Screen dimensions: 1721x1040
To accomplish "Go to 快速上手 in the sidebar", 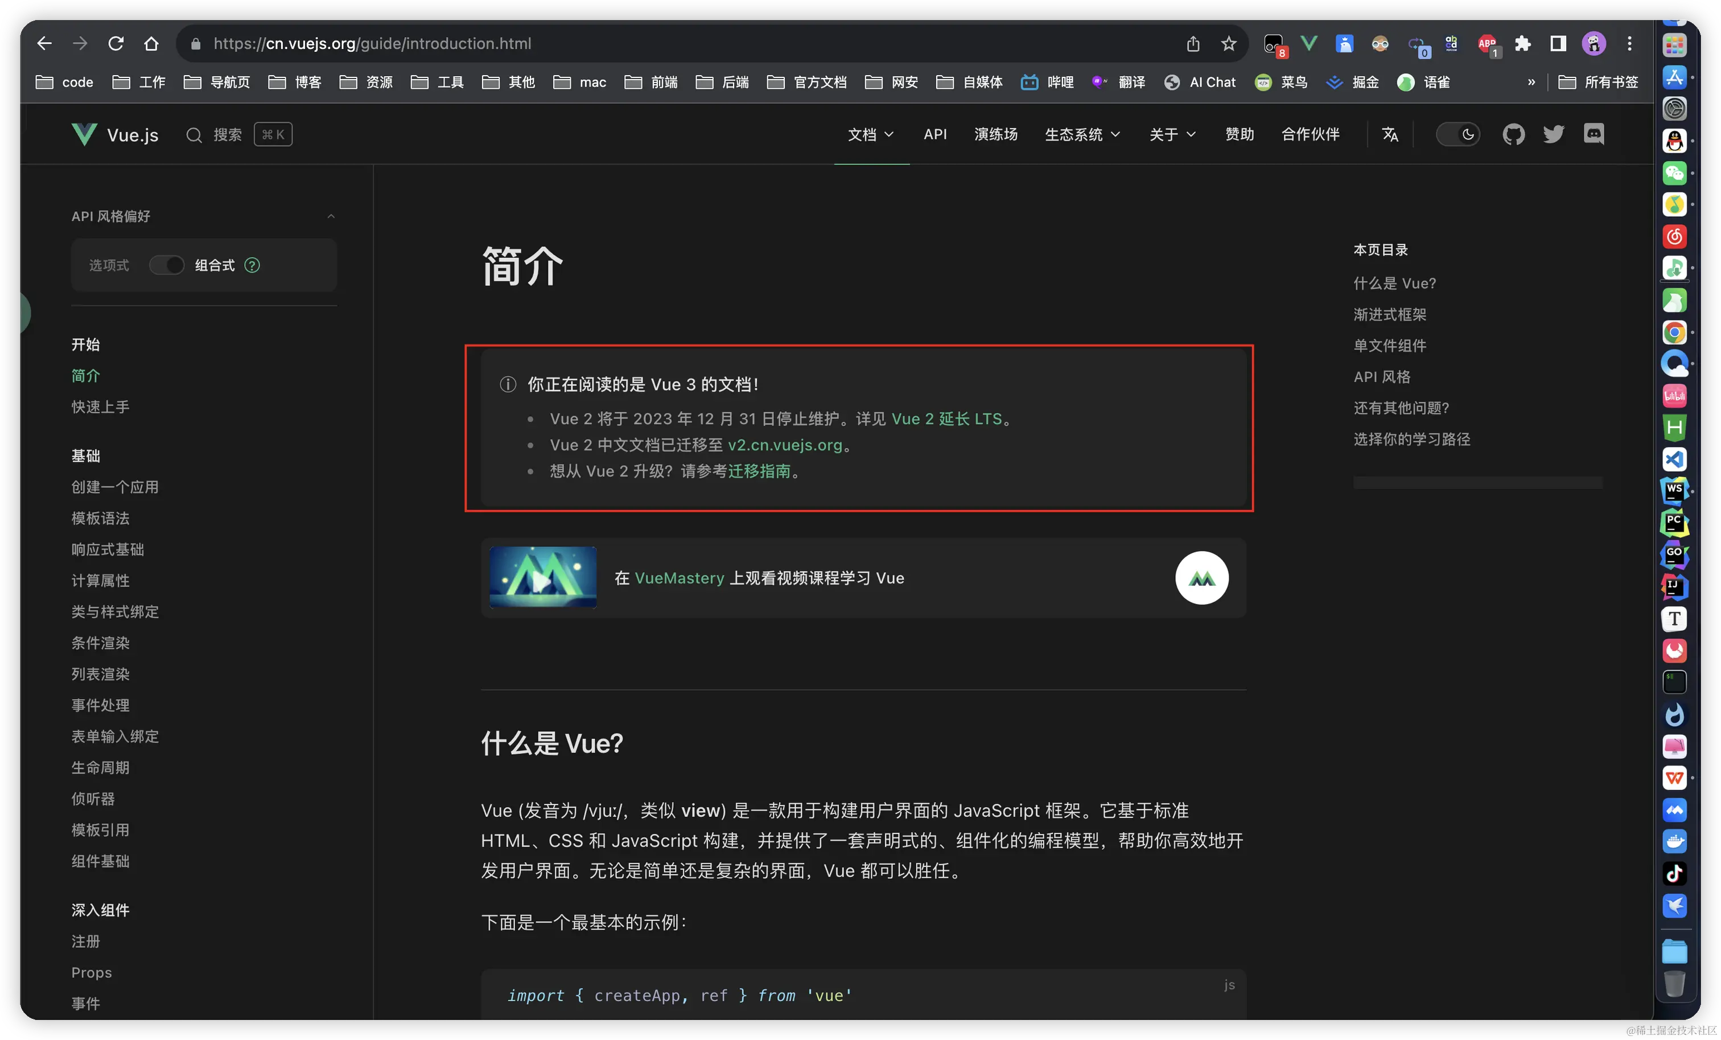I will click(101, 406).
